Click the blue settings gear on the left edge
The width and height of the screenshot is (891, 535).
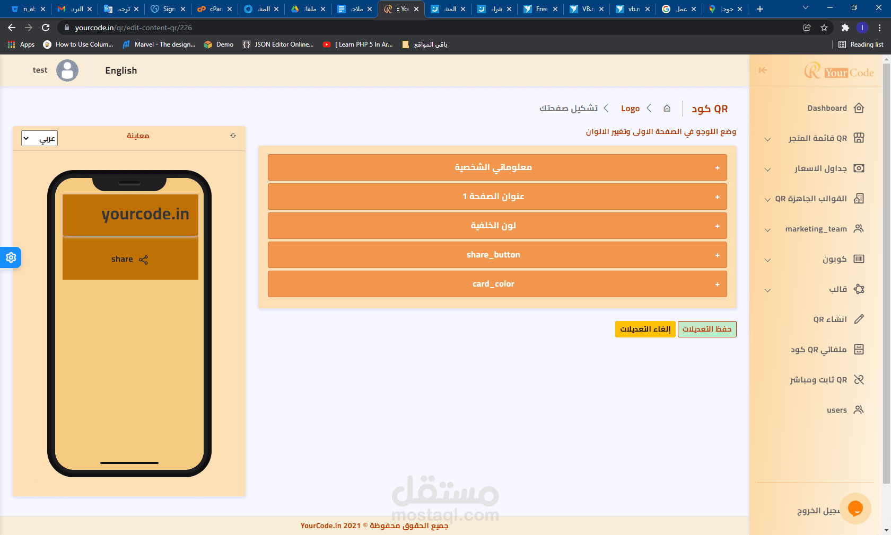pos(11,258)
